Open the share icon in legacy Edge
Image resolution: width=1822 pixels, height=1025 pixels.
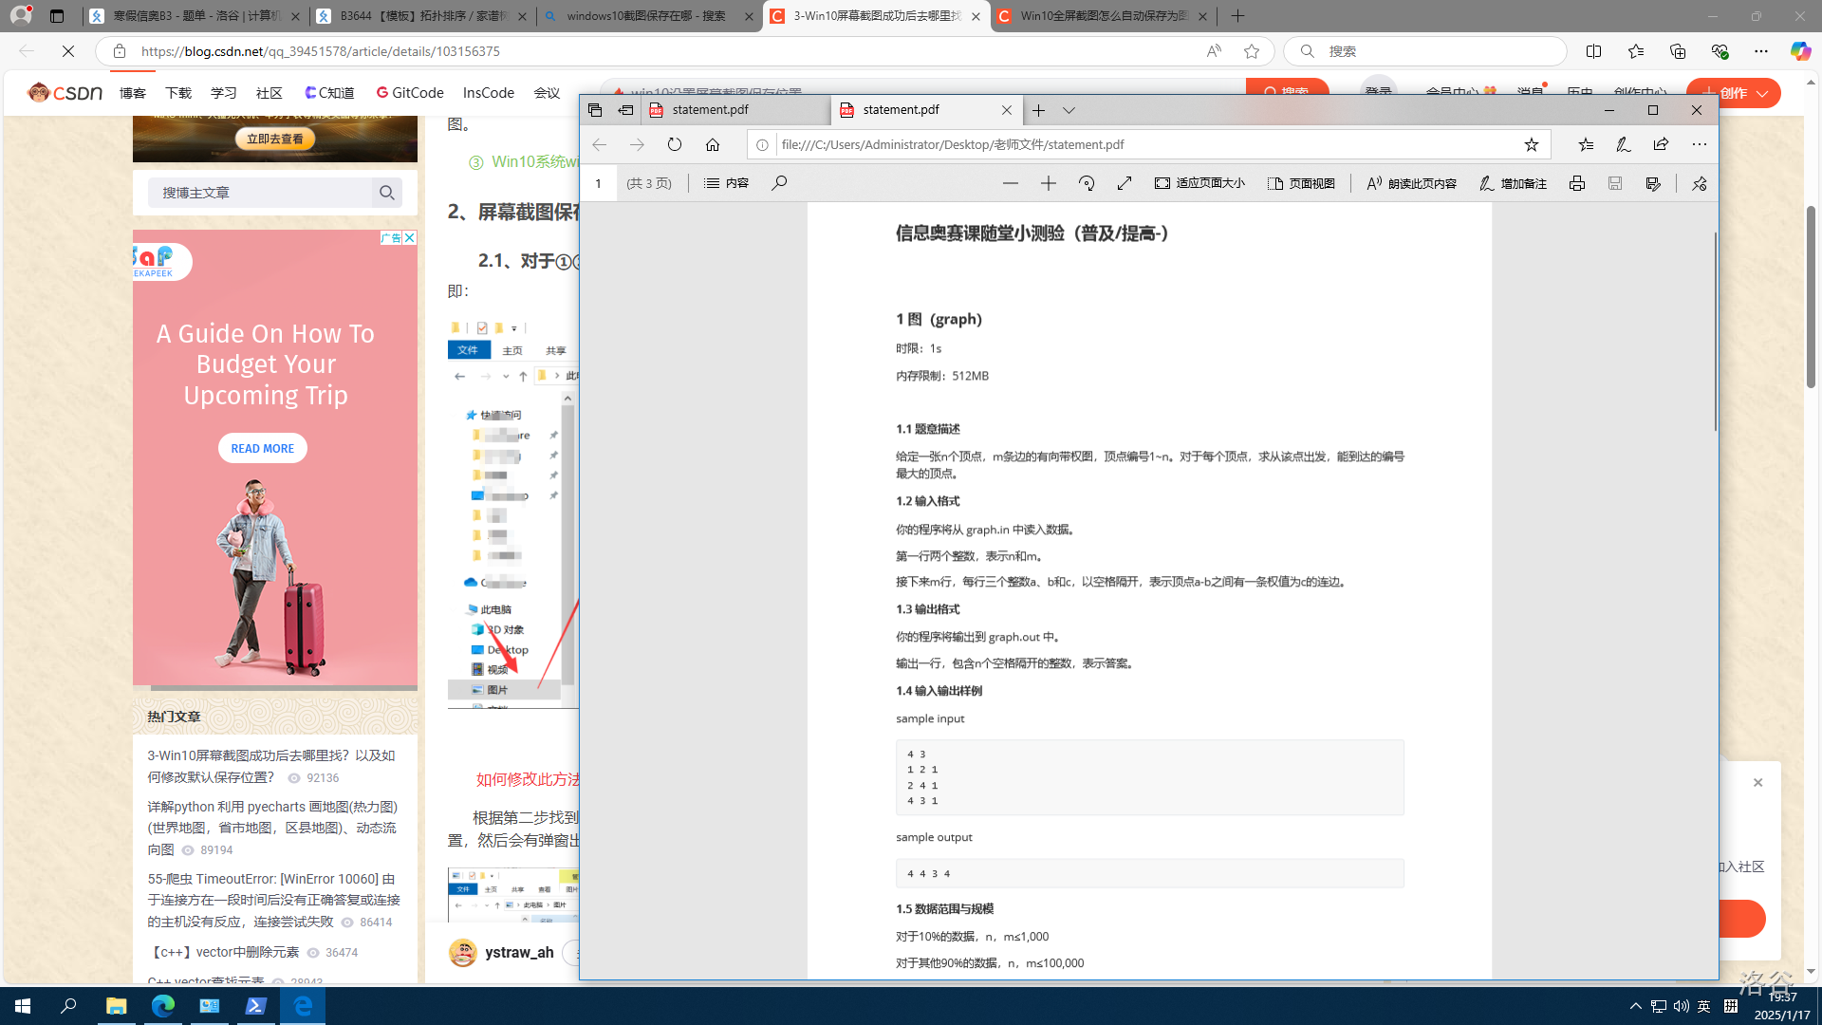click(1661, 144)
